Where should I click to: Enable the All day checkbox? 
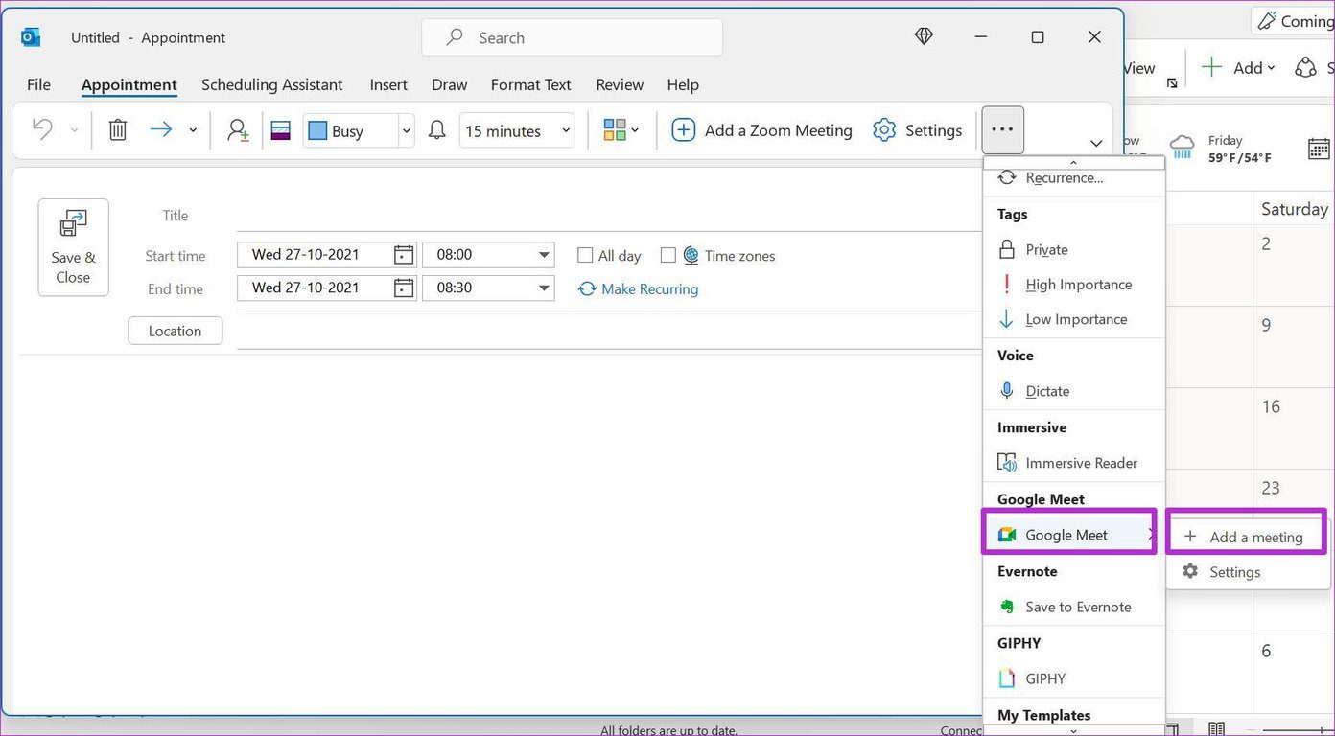[x=585, y=256]
